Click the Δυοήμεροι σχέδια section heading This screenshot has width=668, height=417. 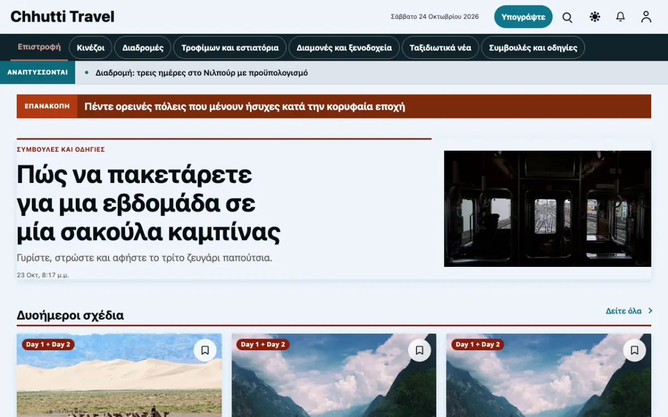[x=70, y=315]
